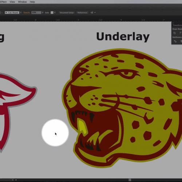Screen dimensions: 182x182
Task: Click the Preferences button
Action: (x=82, y=13)
